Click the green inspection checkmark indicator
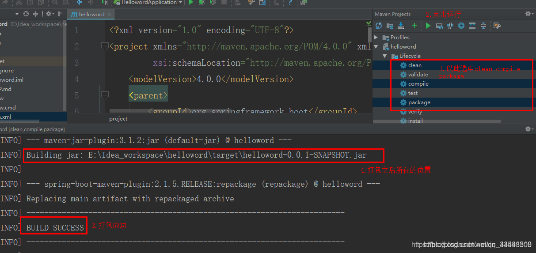This screenshot has height=253, width=536. pyautogui.click(x=369, y=23)
